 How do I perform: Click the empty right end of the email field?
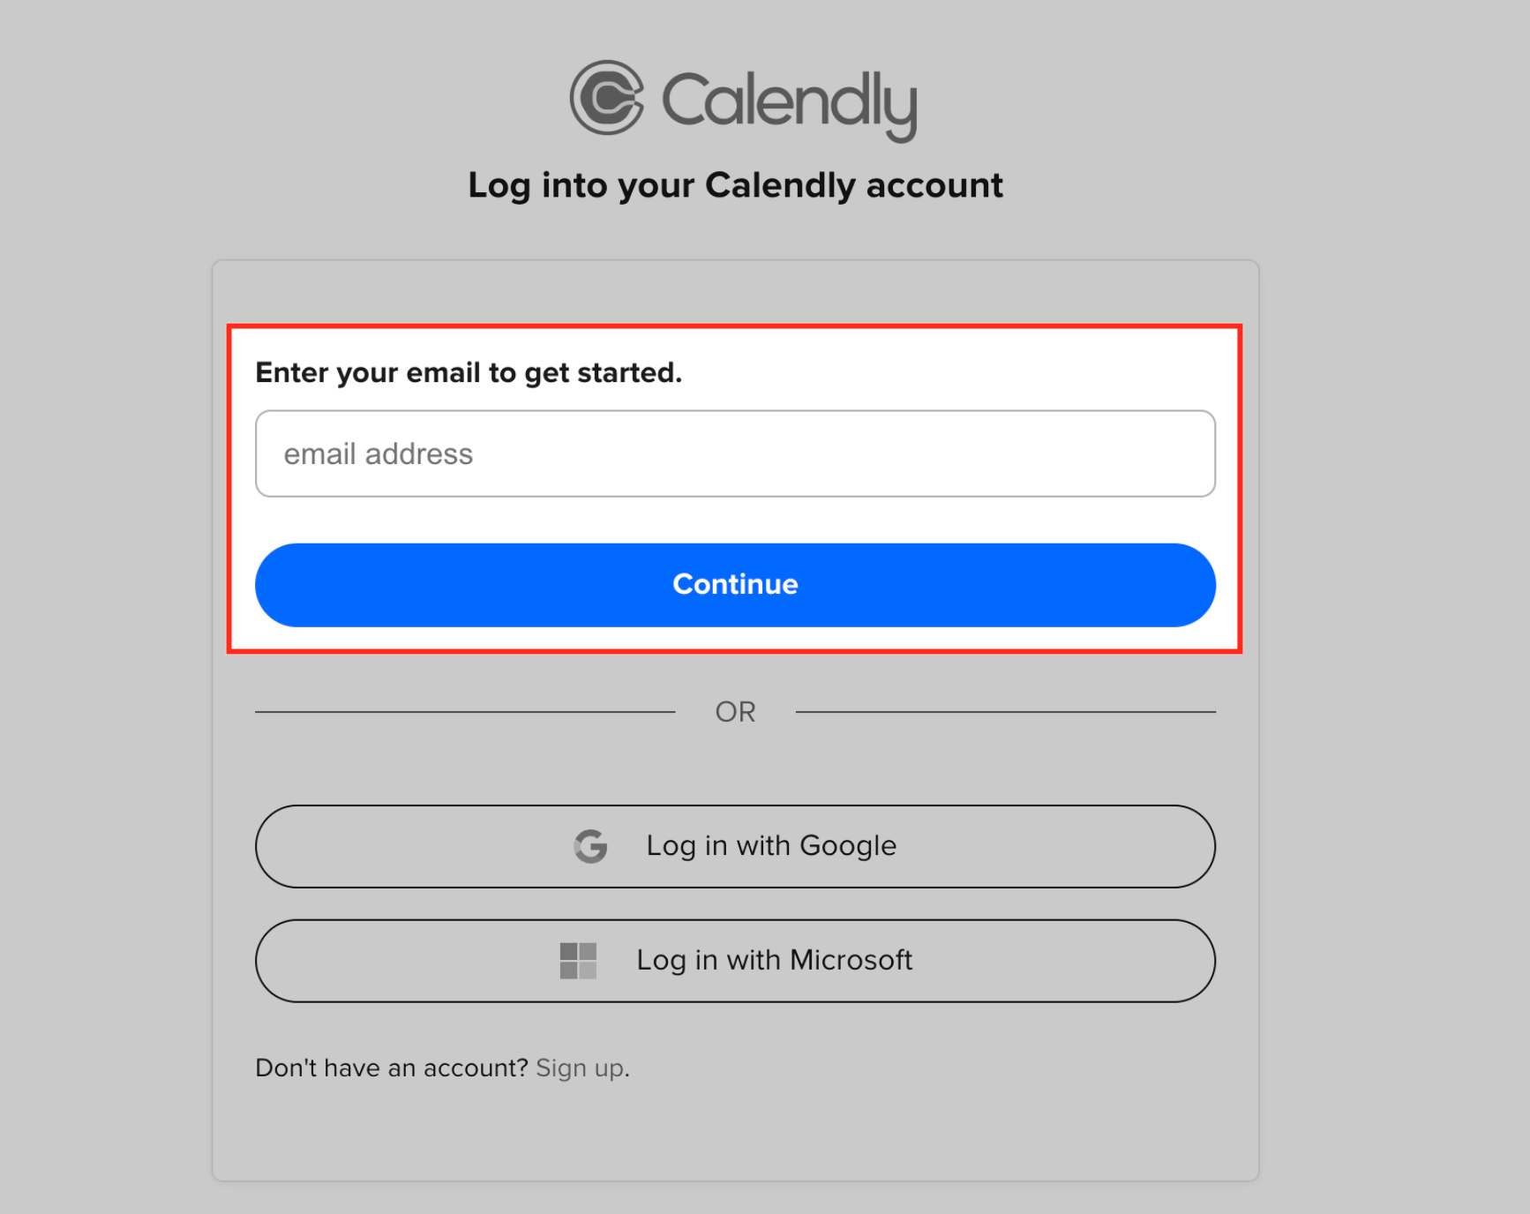(x=1103, y=453)
